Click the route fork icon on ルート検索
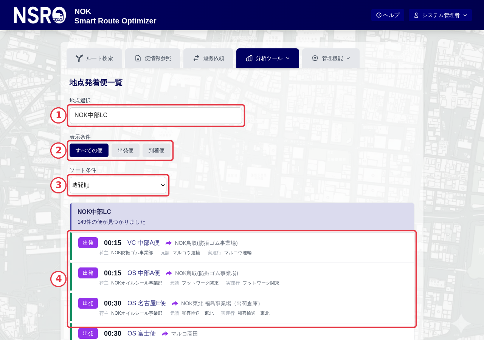 pyautogui.click(x=79, y=58)
